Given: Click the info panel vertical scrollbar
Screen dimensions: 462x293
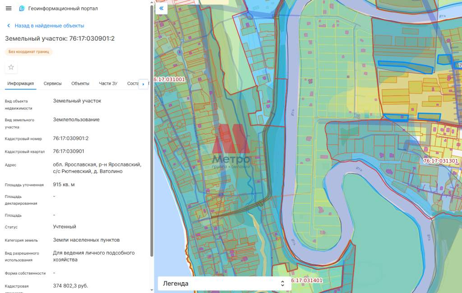Looking at the screenshot, I should pyautogui.click(x=152, y=135).
